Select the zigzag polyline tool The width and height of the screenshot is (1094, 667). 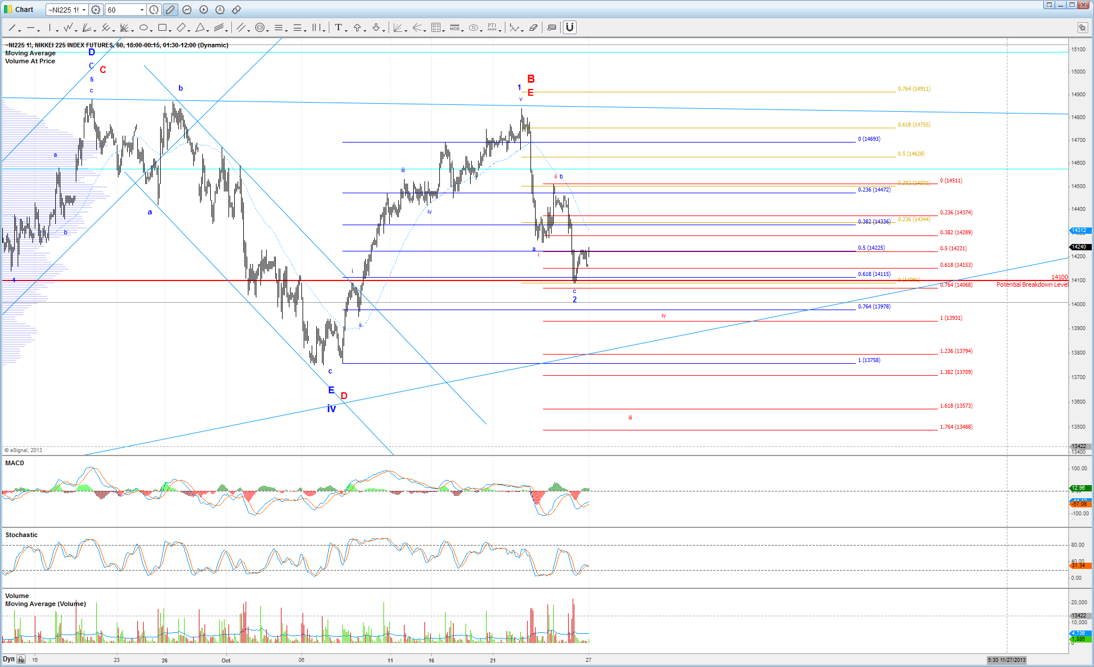[68, 27]
